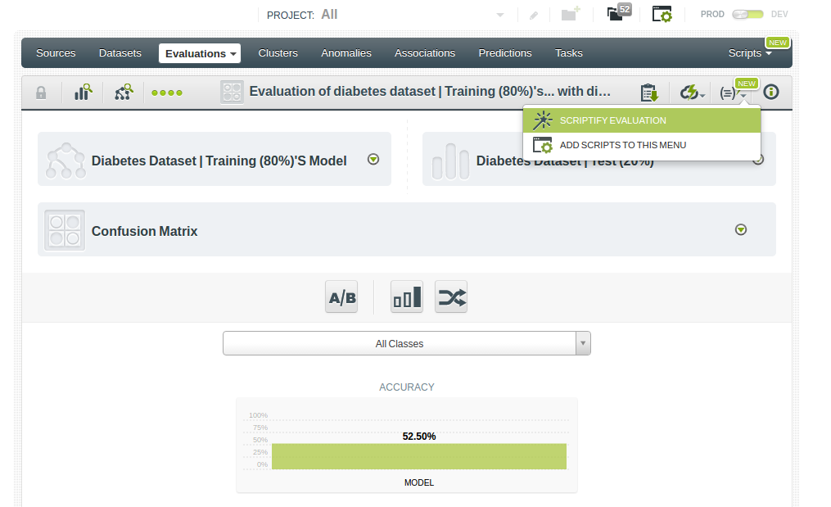The width and height of the screenshot is (831, 507).
Task: Switch to the Predictions tab
Action: pos(504,52)
